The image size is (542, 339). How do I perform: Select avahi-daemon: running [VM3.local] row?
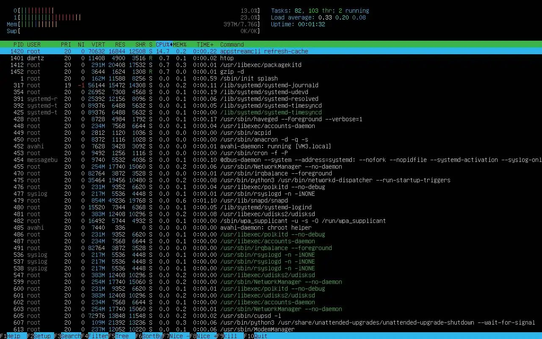coord(271,146)
